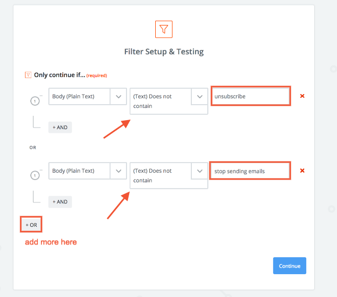The height and width of the screenshot is (297, 337).
Task: Click the step circle beside the unsubscribe rule
Action: coord(35,101)
